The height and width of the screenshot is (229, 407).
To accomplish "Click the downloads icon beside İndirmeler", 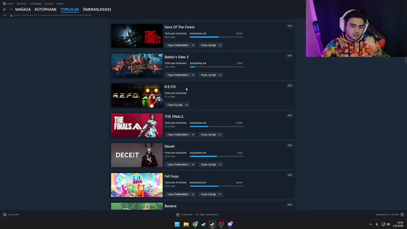I will 178,214.
